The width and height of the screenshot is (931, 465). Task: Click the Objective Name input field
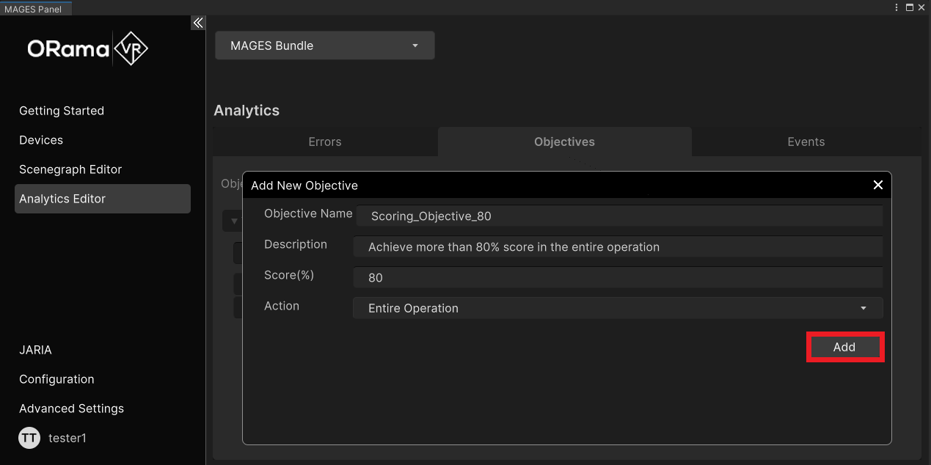tap(618, 216)
